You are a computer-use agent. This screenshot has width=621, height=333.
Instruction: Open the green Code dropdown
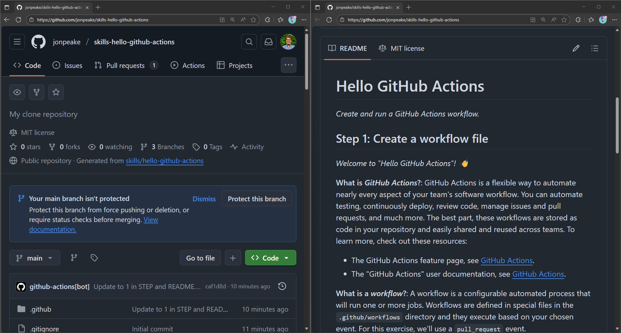pos(270,258)
